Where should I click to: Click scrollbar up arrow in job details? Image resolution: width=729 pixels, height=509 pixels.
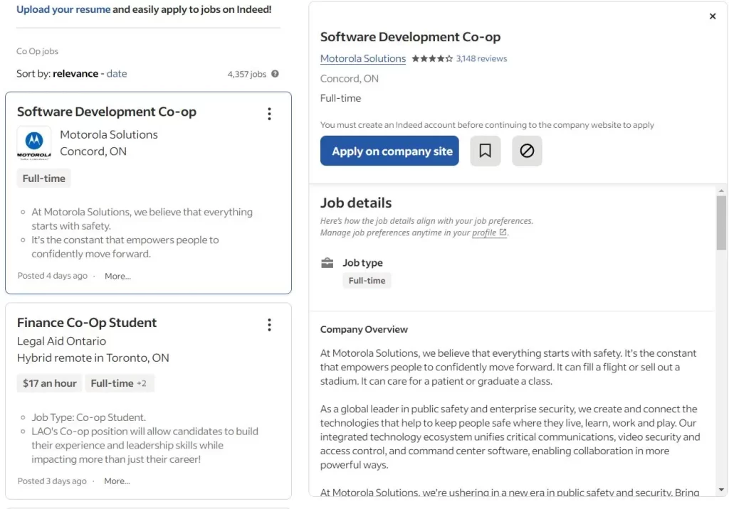721,191
